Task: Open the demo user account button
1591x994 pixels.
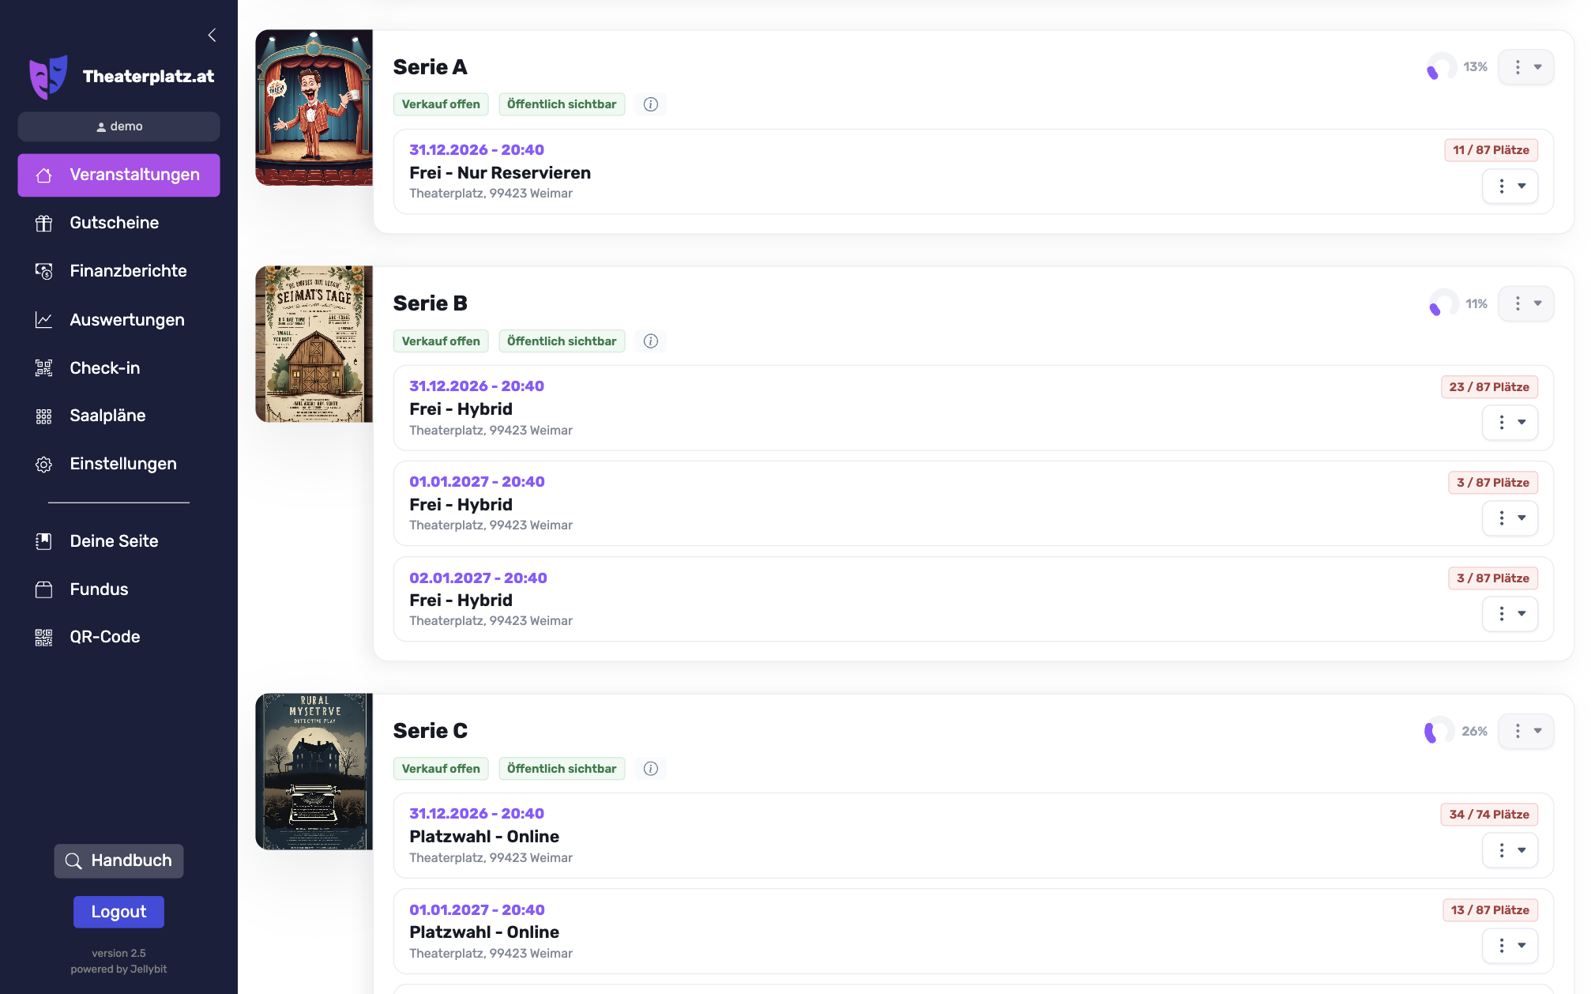Action: (118, 126)
